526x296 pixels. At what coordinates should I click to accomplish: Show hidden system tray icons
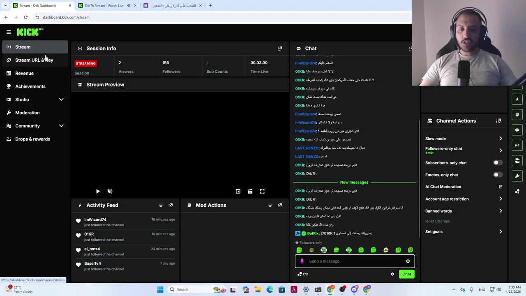[x=454, y=289]
